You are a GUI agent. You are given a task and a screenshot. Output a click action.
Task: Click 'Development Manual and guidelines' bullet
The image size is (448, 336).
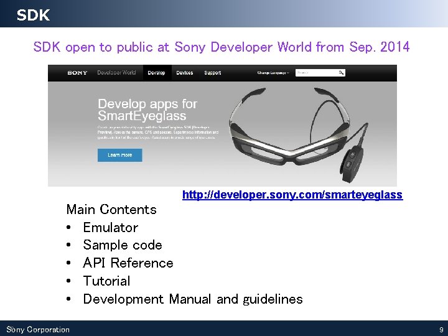[x=193, y=299]
